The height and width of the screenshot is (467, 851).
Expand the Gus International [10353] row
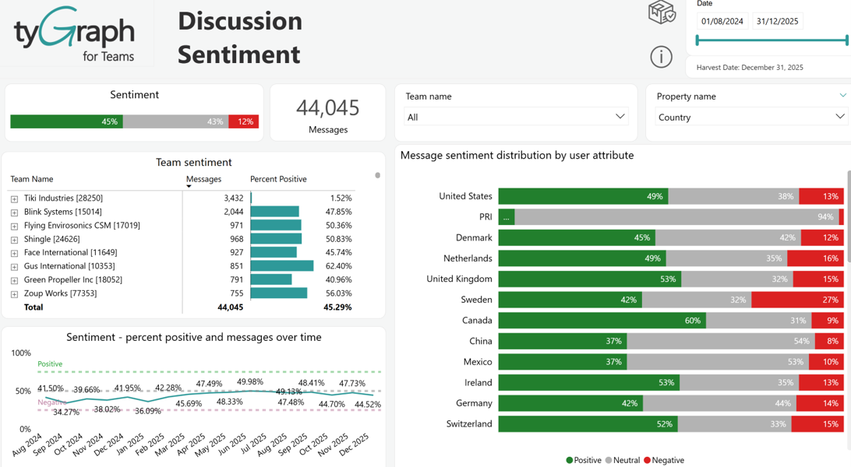tap(15, 266)
